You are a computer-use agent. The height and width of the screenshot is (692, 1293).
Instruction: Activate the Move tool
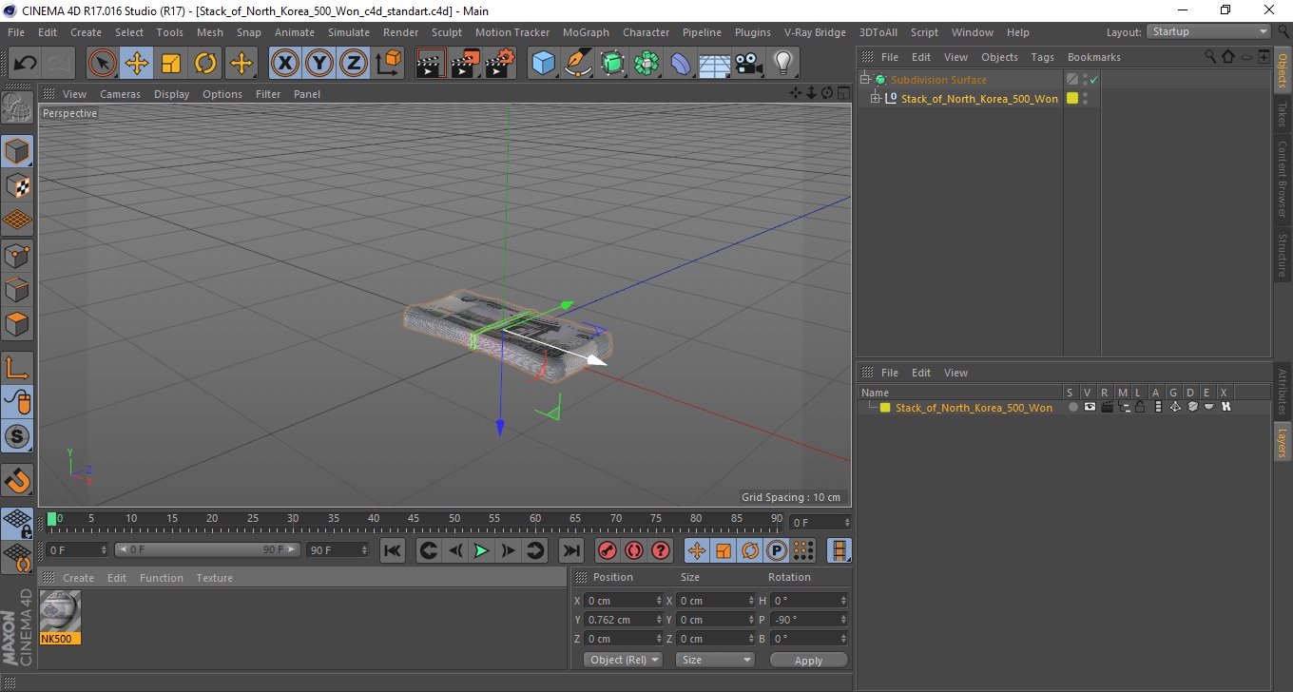(x=137, y=64)
